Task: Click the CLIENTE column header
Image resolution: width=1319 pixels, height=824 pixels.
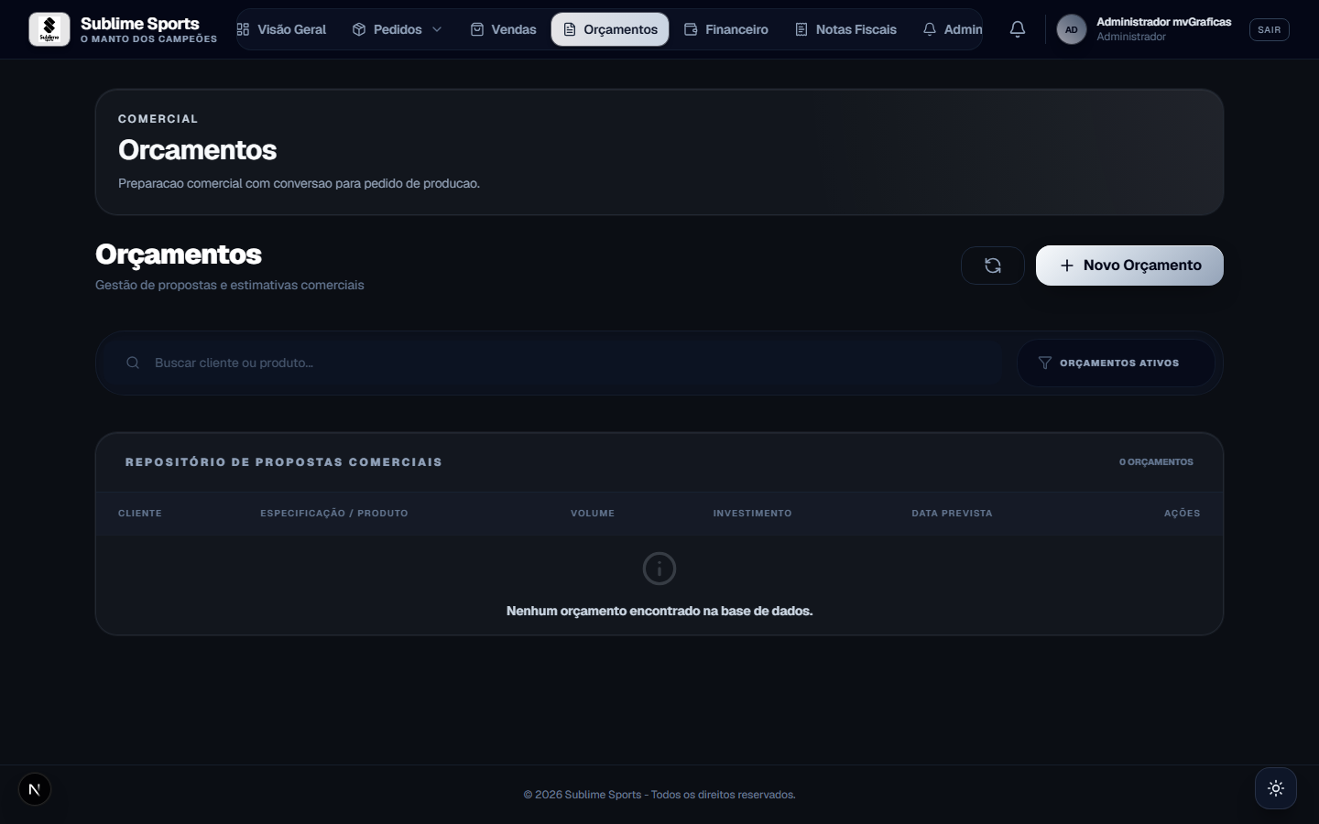Action: point(140,514)
